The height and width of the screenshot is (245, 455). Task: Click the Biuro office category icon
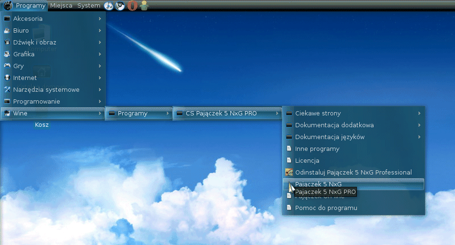coord(7,30)
